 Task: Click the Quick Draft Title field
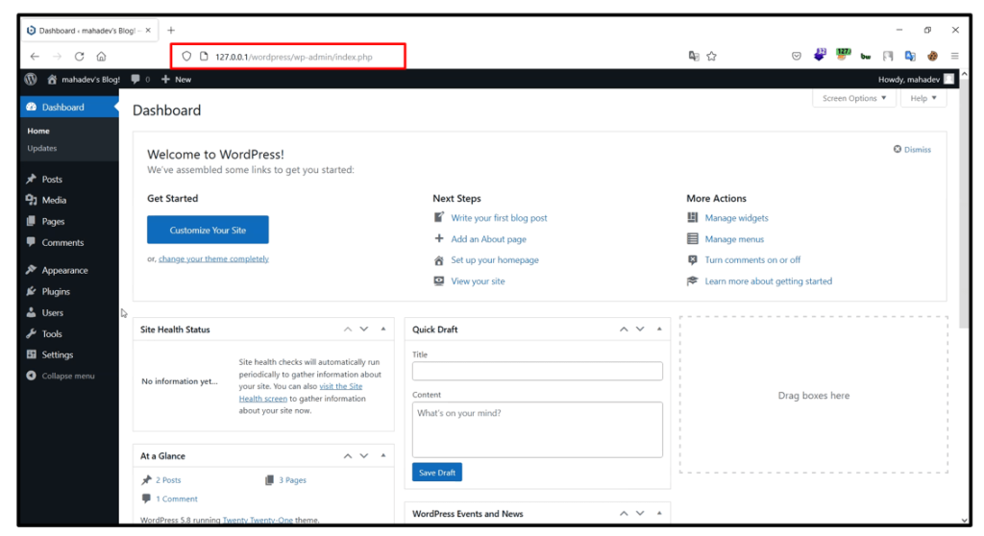tap(537, 371)
